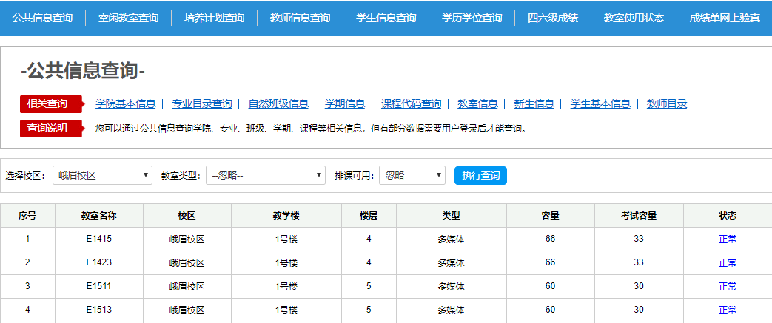
Task: Expand the 选择校区 dropdown
Action: (x=102, y=175)
